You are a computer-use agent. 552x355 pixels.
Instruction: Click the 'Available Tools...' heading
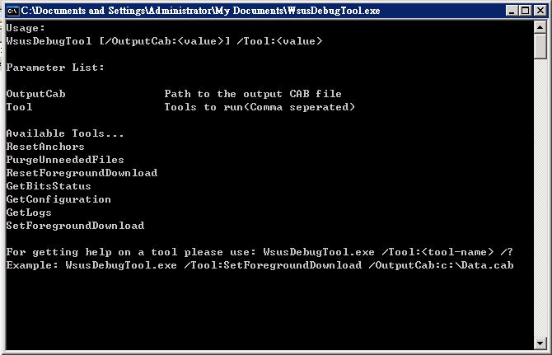pyautogui.click(x=65, y=133)
